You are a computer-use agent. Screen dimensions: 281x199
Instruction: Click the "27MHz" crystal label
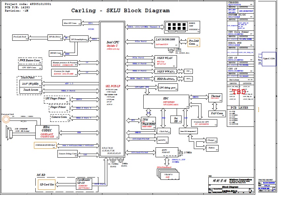[x=188, y=152]
